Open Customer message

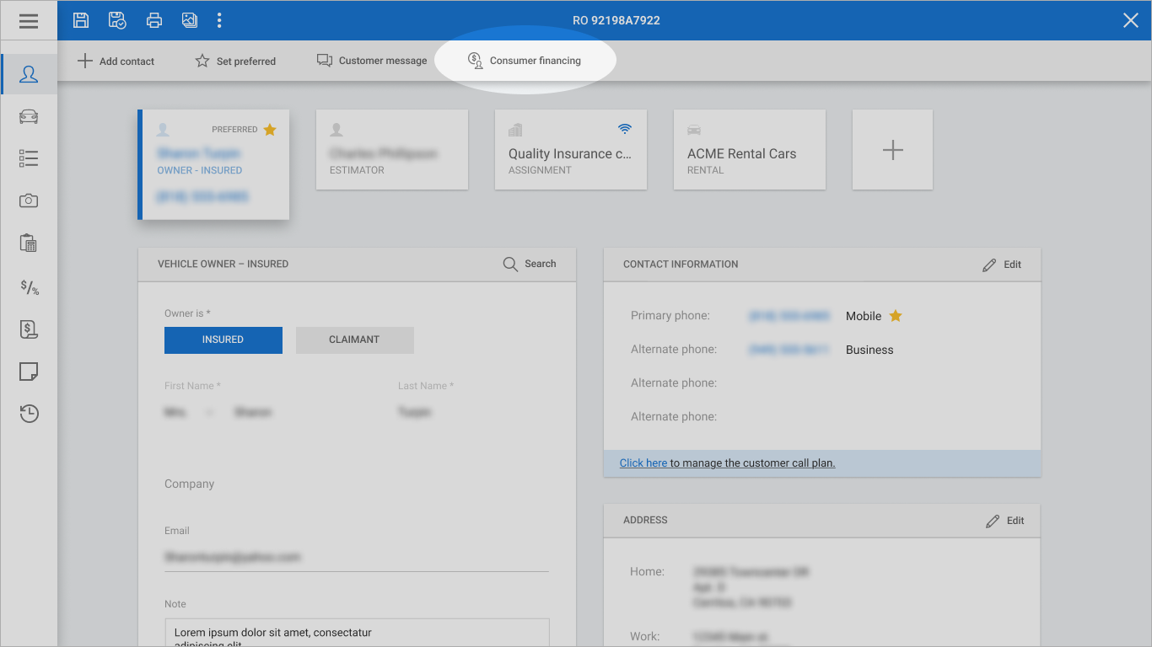372,61
